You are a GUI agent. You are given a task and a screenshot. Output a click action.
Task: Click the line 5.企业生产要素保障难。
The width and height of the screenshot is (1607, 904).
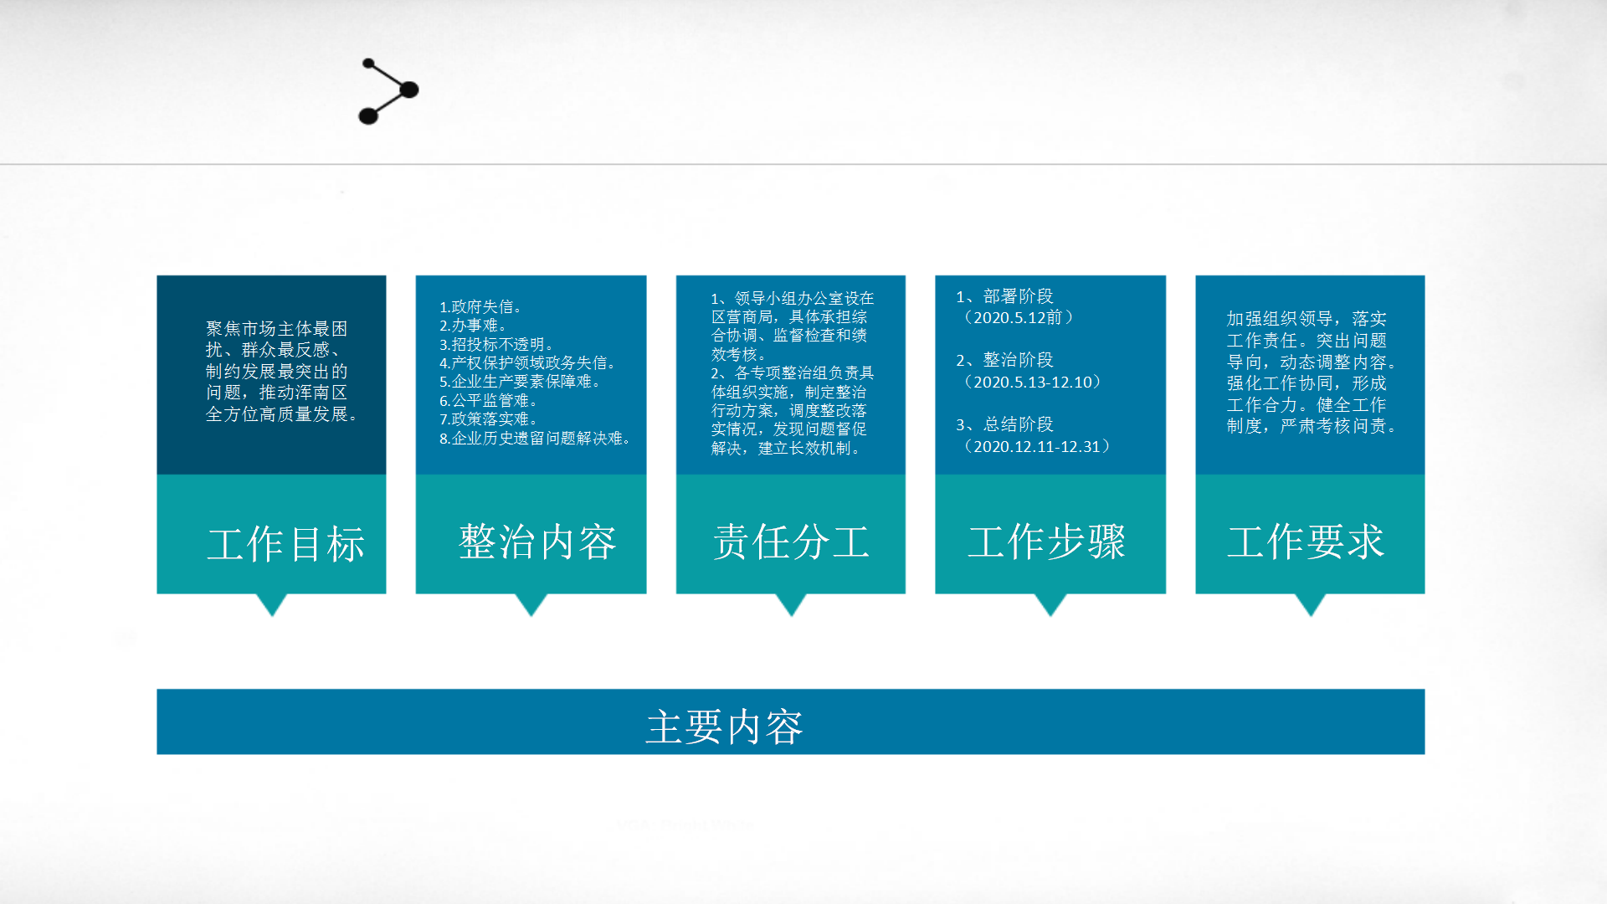click(521, 382)
